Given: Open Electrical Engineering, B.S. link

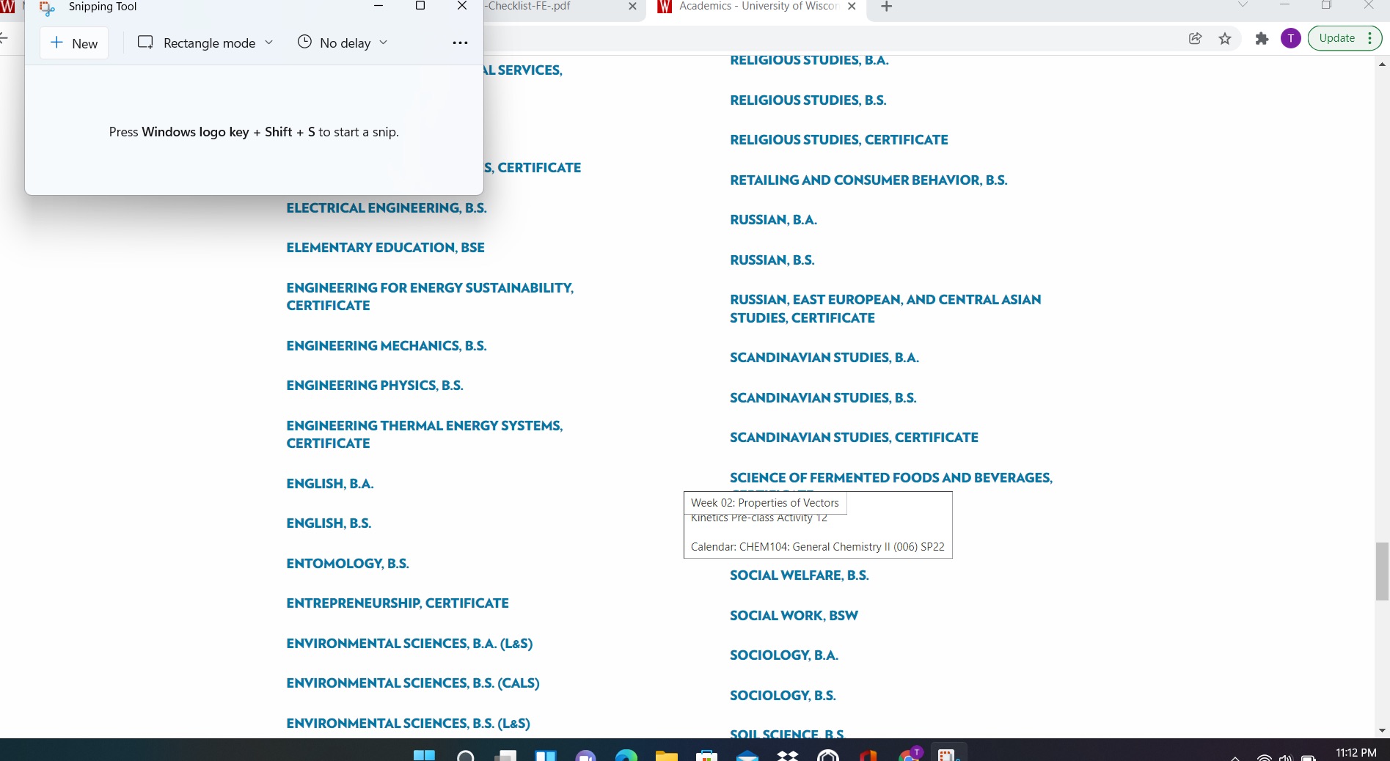Looking at the screenshot, I should [387, 208].
